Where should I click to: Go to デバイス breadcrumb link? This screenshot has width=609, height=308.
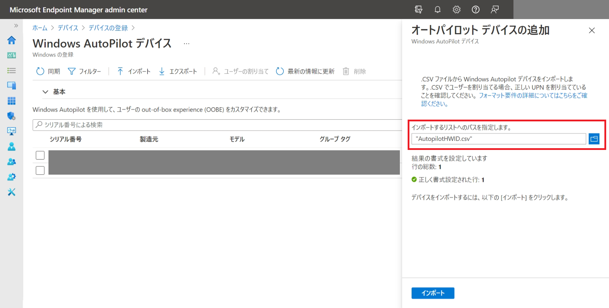(x=68, y=28)
